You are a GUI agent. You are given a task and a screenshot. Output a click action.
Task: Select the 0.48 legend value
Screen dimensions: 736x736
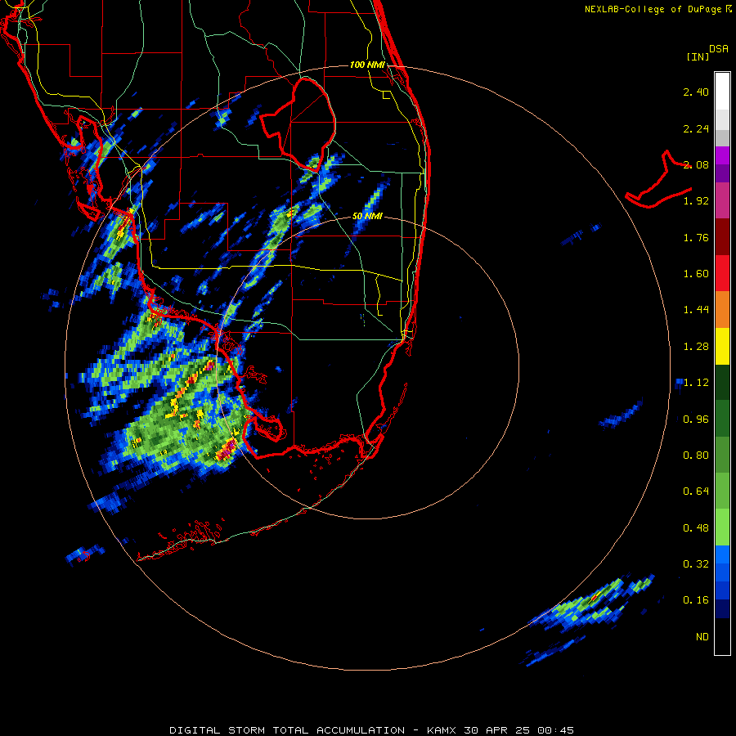click(696, 528)
